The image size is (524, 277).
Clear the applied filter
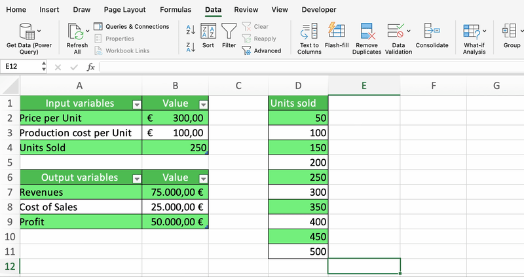[255, 26]
